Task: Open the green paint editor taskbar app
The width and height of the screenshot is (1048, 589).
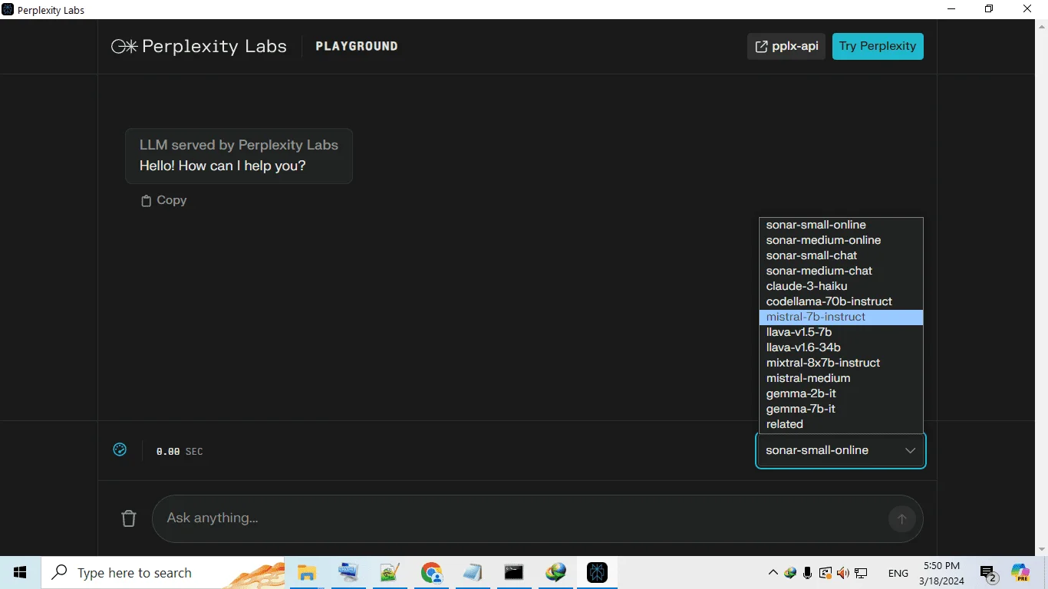Action: click(x=390, y=573)
